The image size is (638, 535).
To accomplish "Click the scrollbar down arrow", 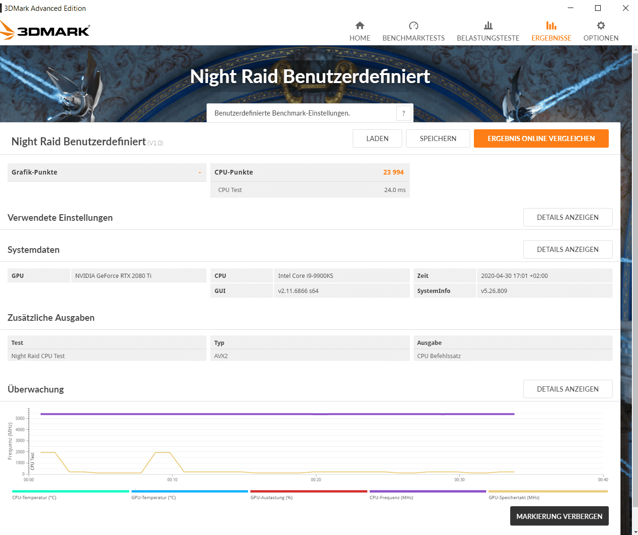I will coord(635,532).
